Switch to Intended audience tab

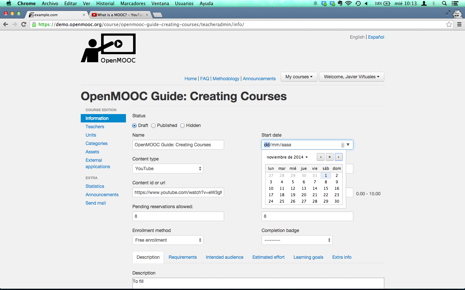(x=224, y=257)
